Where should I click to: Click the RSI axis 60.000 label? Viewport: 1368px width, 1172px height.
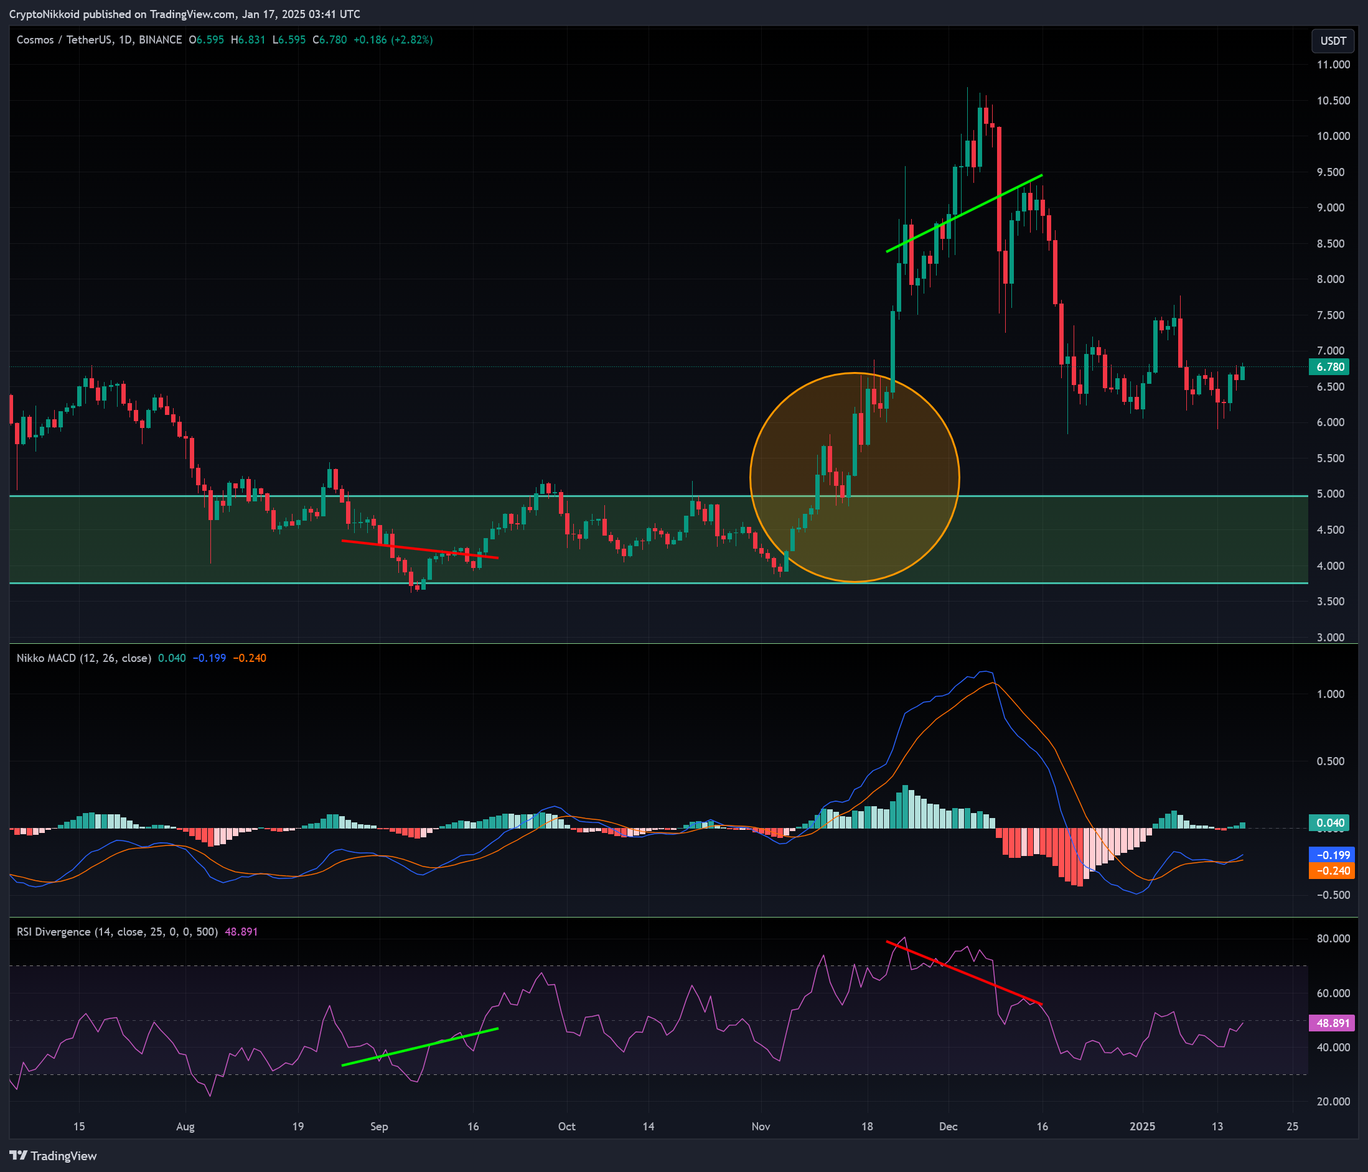point(1333,994)
